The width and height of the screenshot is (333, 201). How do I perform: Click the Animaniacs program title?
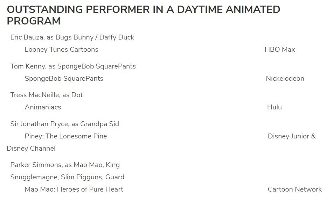[x=43, y=107]
